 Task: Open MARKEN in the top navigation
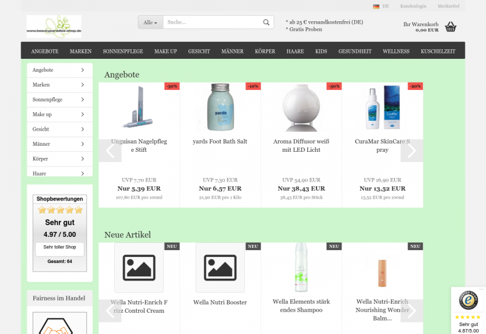point(80,52)
